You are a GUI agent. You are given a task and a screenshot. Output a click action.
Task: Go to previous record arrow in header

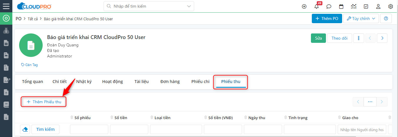tap(370, 38)
